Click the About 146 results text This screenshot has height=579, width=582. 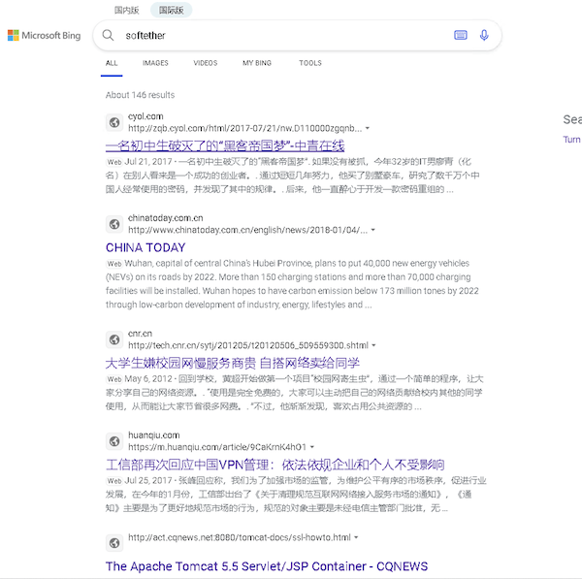140,95
